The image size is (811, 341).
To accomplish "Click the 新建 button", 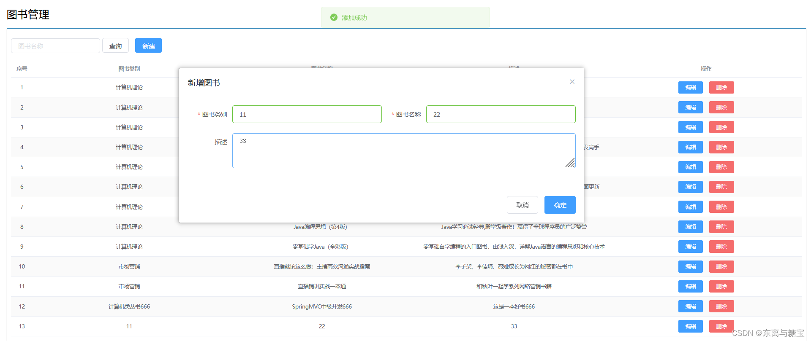I will pos(148,46).
